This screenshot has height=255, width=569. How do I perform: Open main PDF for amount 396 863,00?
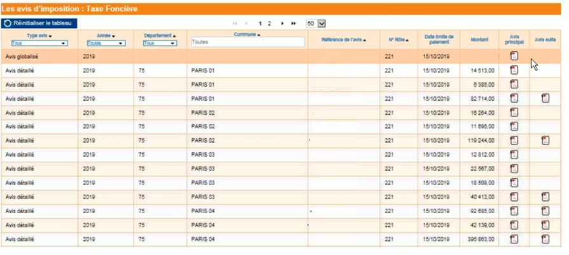(514, 240)
